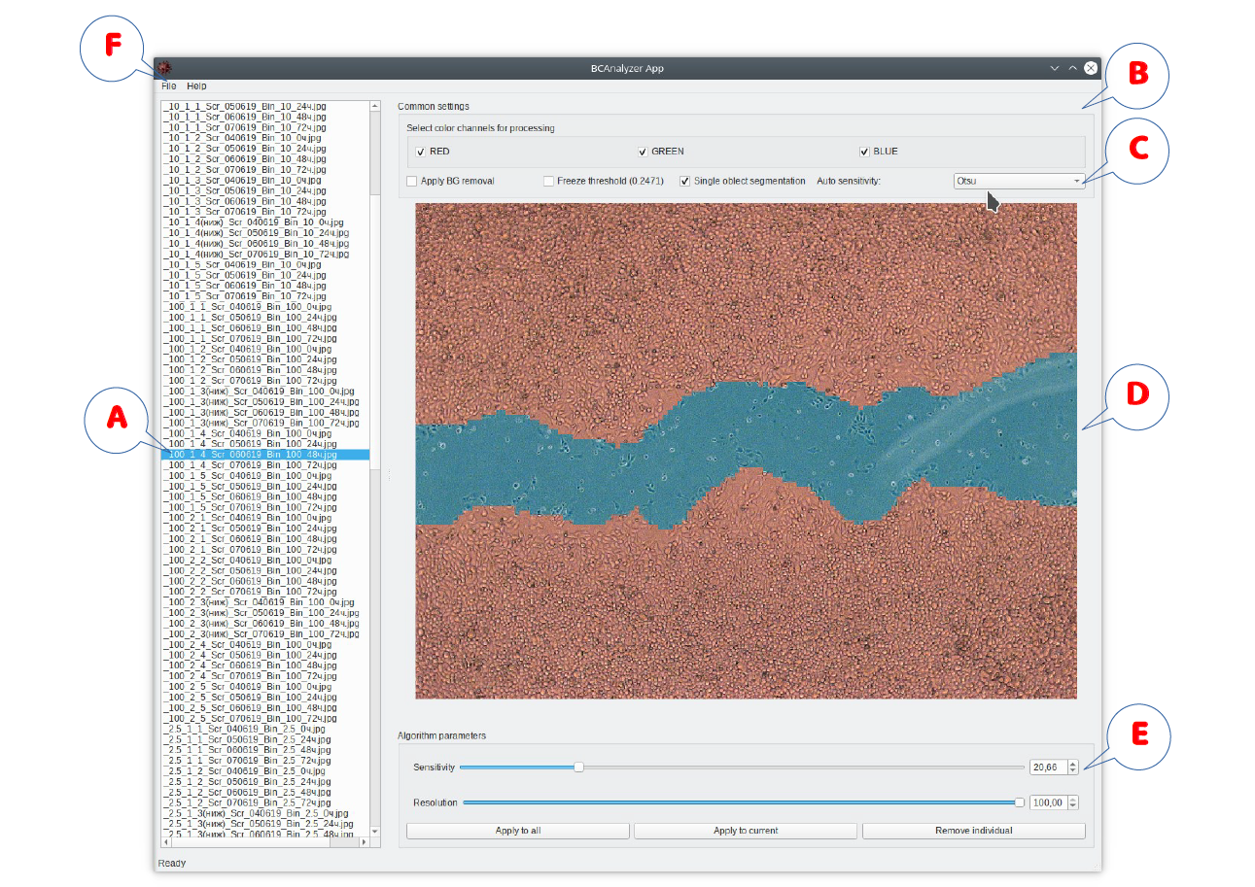Click the window dropdown arrow in title bar
This screenshot has height=887, width=1255.
pyautogui.click(x=1055, y=68)
